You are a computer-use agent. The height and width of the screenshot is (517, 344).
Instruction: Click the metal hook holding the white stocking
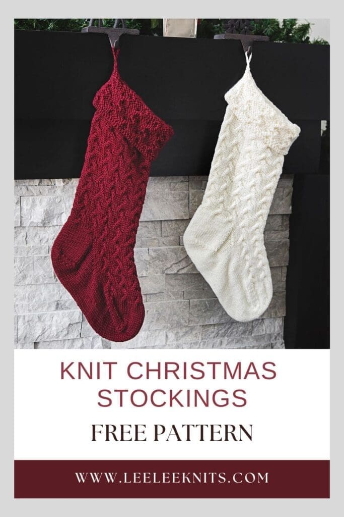(243, 40)
